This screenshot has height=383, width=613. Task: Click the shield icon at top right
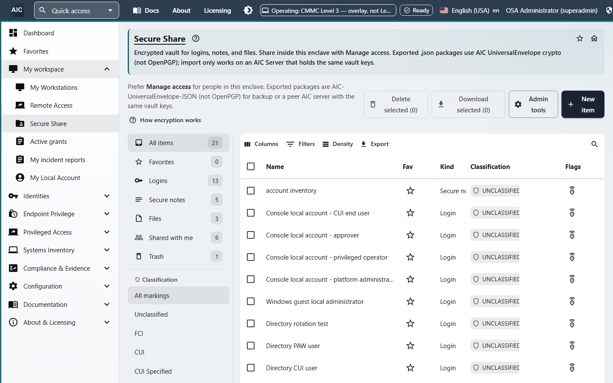609,10
